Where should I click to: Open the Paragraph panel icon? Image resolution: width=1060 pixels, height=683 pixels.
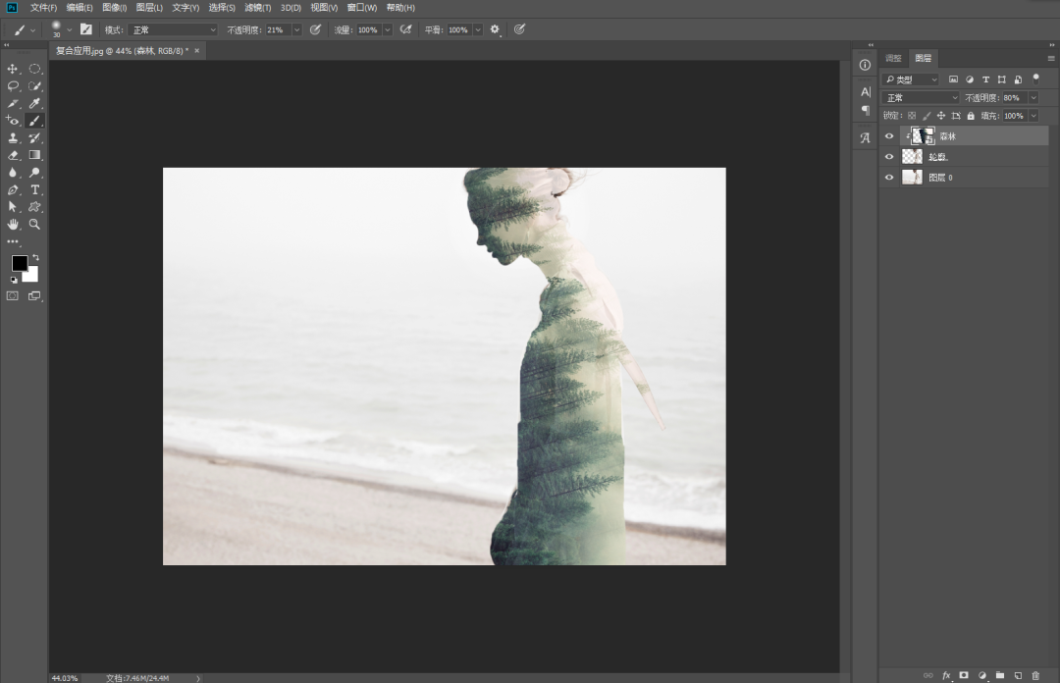tap(866, 110)
